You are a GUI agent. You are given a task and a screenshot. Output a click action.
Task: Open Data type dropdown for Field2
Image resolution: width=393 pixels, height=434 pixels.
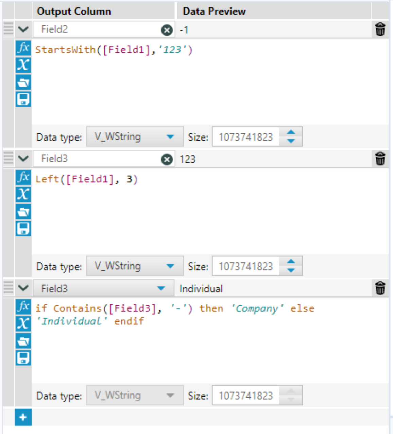click(x=170, y=137)
